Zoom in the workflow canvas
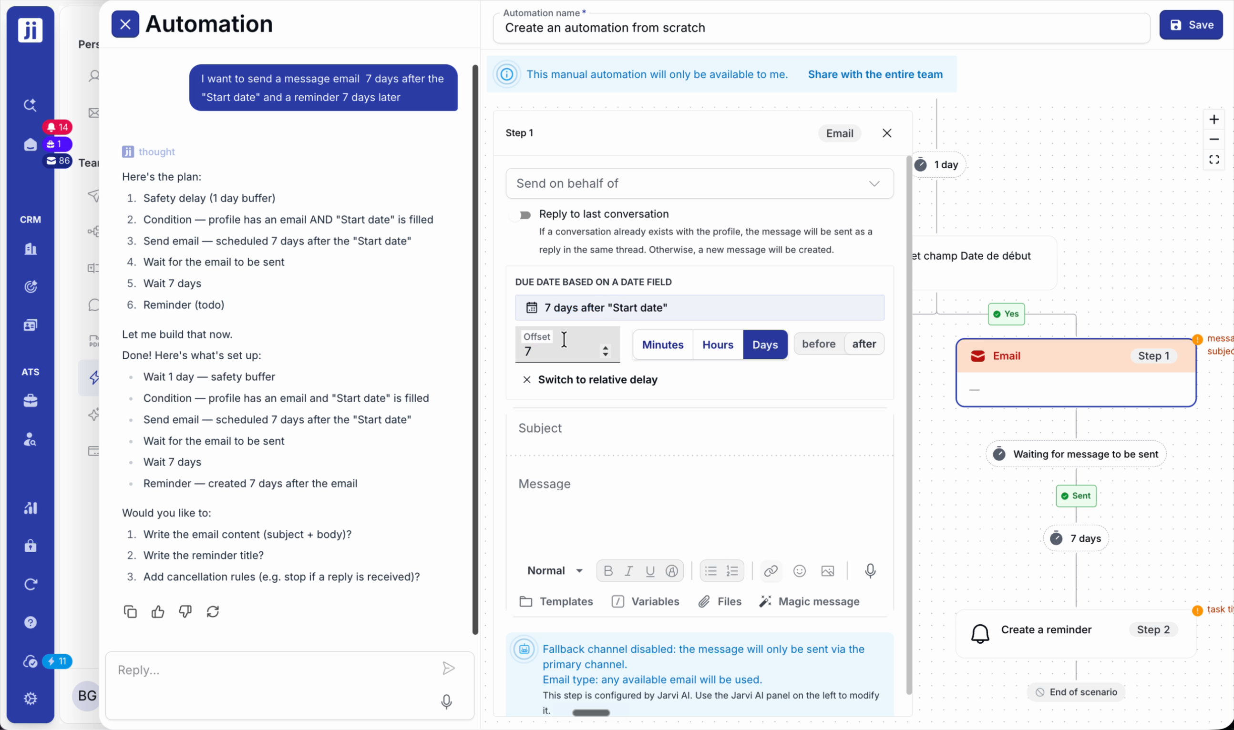The width and height of the screenshot is (1234, 730). coord(1214,120)
